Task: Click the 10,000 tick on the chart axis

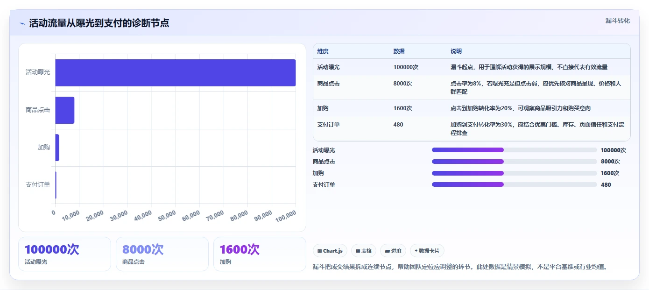Action: (71, 215)
